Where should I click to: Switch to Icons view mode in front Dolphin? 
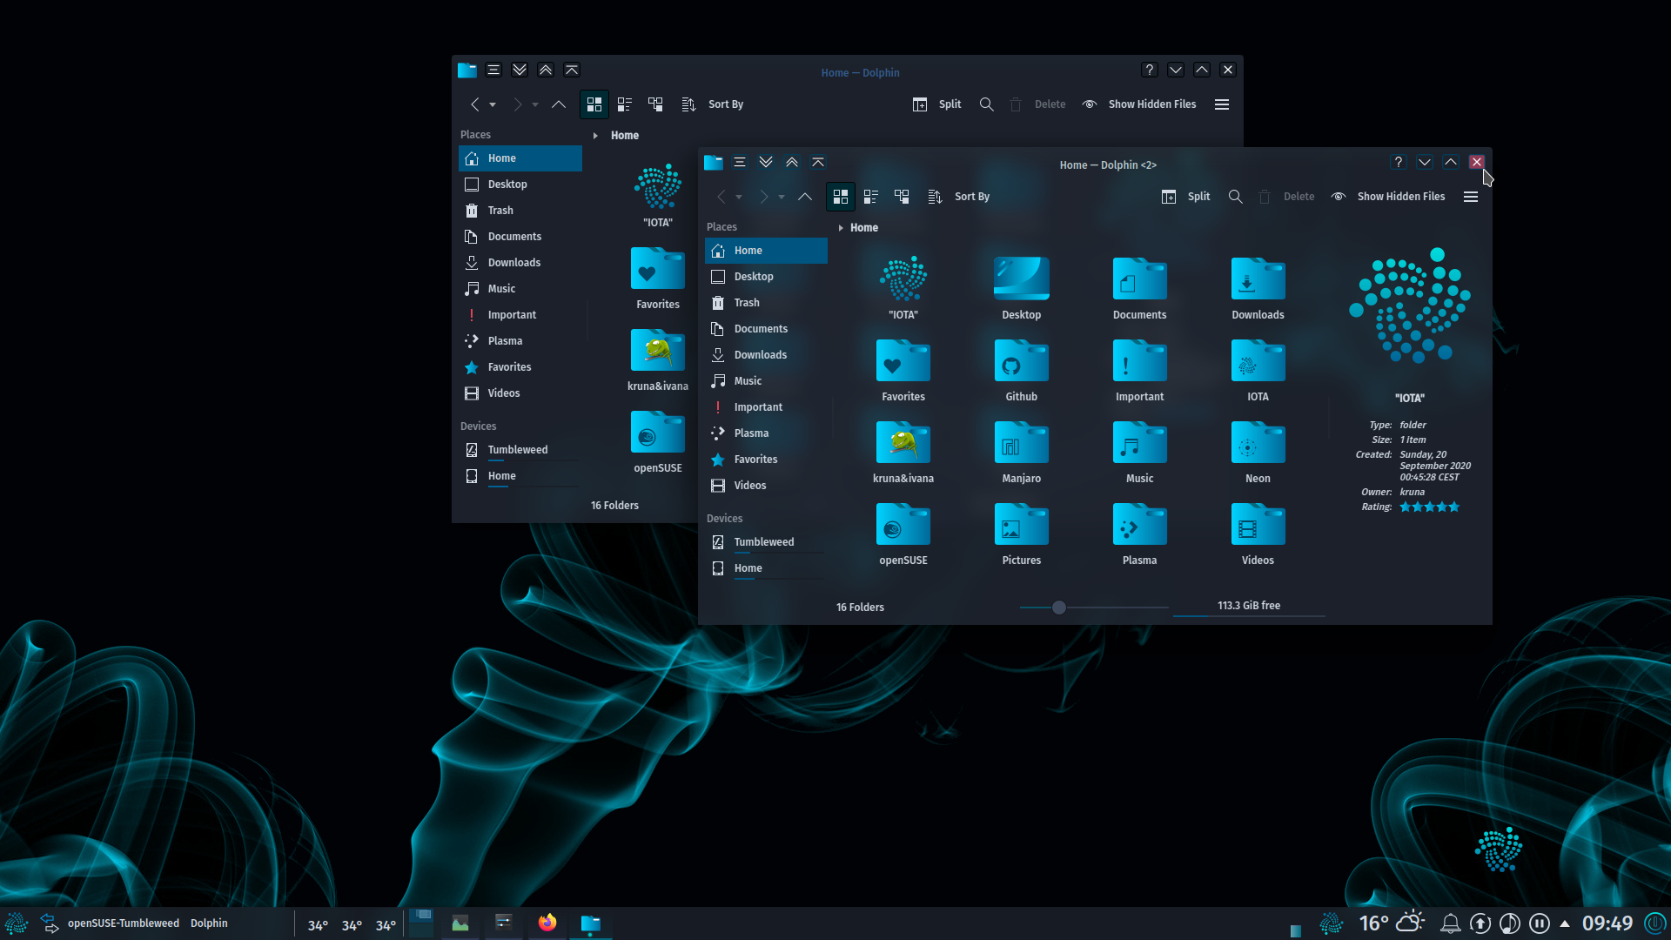(840, 197)
